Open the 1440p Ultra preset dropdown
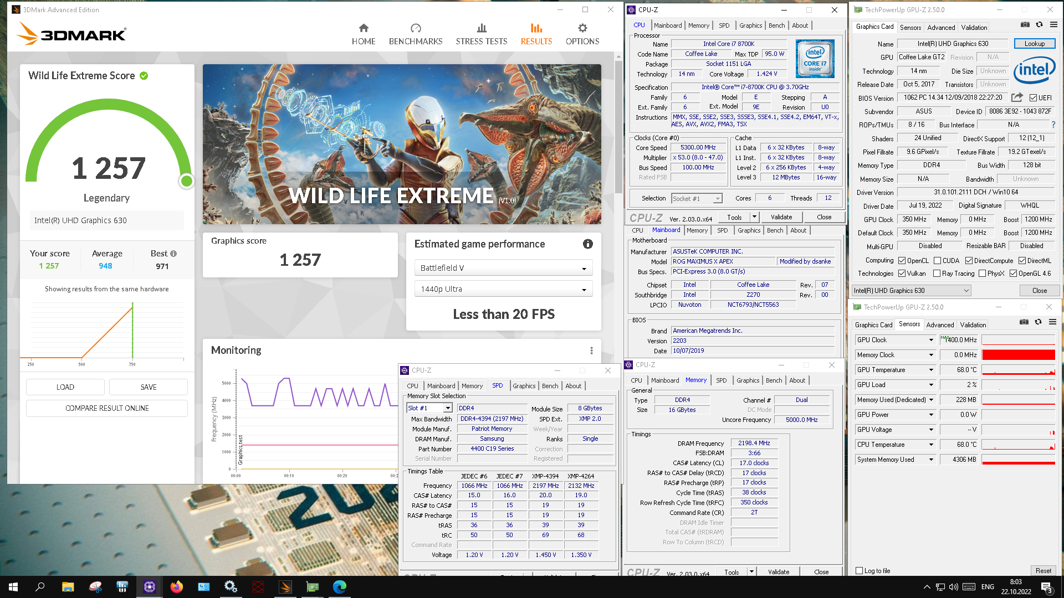This screenshot has width=1064, height=598. tap(503, 289)
